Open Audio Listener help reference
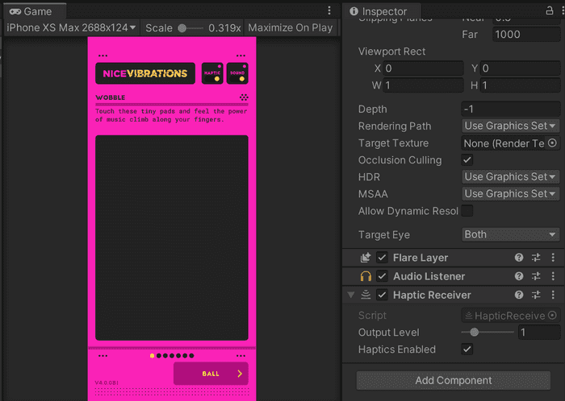 tap(518, 276)
